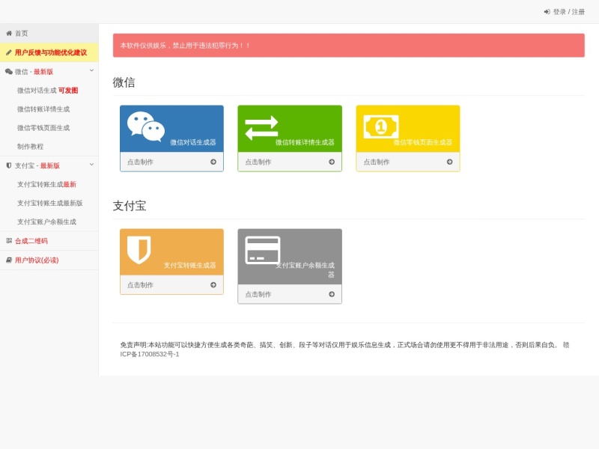This screenshot has width=599, height=449.
Task: Click the 微信 section heading
Action: tap(124, 82)
